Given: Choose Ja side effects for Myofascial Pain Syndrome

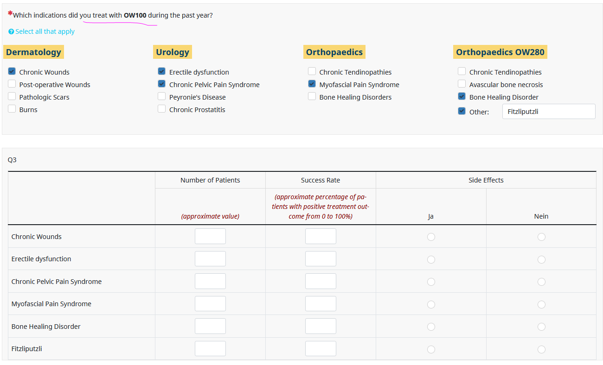Looking at the screenshot, I should (431, 304).
